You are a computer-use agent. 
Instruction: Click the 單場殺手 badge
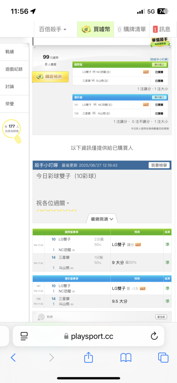160,42
